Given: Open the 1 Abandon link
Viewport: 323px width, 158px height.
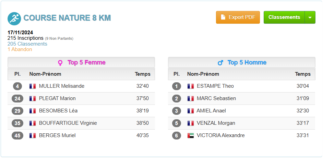Looking at the screenshot, I should click(20, 49).
